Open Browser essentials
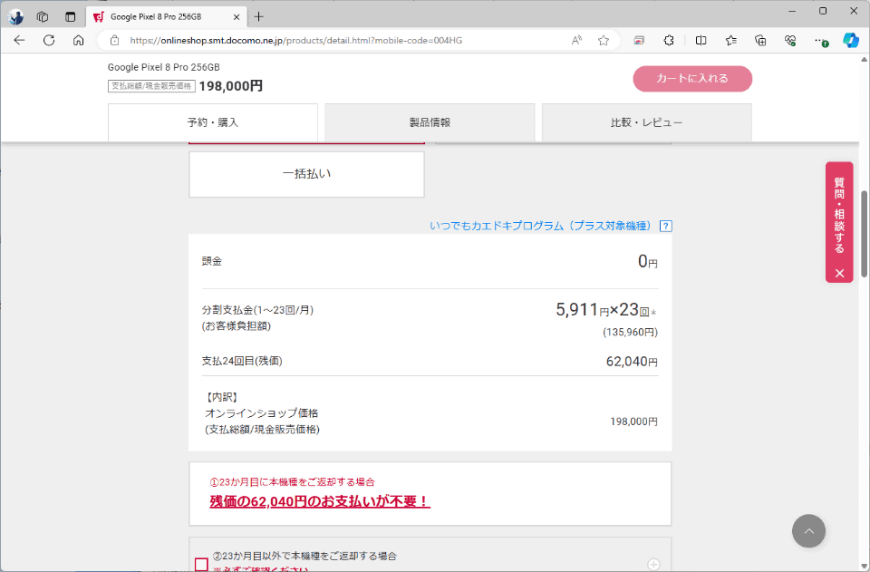The width and height of the screenshot is (870, 572). coord(789,41)
